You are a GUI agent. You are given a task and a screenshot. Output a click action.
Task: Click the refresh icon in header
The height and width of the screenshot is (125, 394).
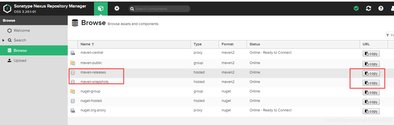(x=369, y=9)
